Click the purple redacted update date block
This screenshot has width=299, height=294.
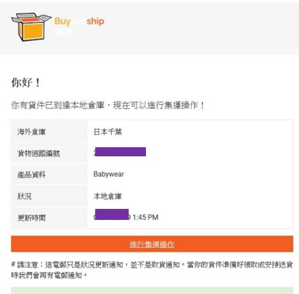pos(112,214)
